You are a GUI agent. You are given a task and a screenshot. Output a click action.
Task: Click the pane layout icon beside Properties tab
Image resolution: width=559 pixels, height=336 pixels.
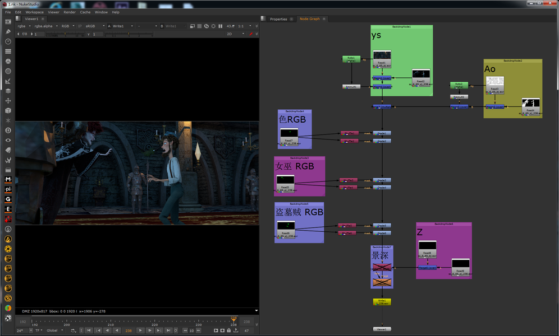point(263,18)
